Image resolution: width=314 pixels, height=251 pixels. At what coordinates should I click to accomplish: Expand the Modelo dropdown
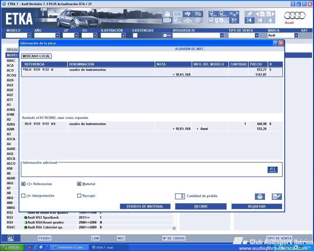29,35
